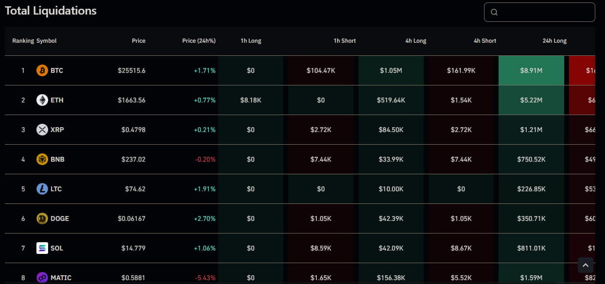Screen dimensions: 605x284
Task: Sort by the 24h Long header
Action: (554, 41)
